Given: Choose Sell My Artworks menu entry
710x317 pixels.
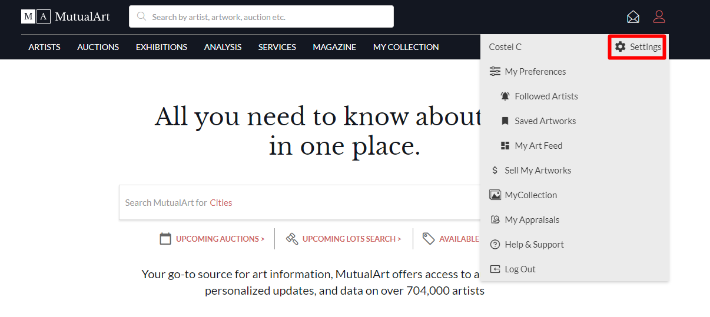Looking at the screenshot, I should click(x=538, y=171).
